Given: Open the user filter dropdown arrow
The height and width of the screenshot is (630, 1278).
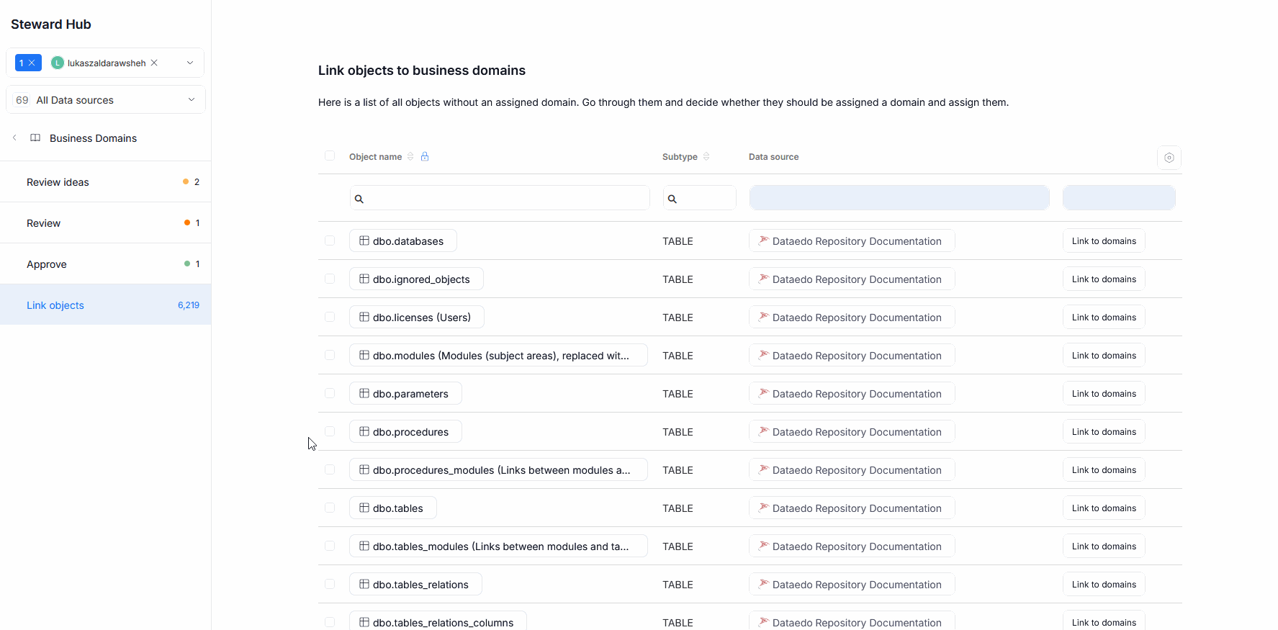Looking at the screenshot, I should (190, 63).
